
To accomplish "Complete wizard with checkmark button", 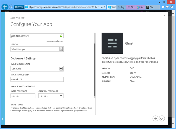I will (x=162, y=118).
